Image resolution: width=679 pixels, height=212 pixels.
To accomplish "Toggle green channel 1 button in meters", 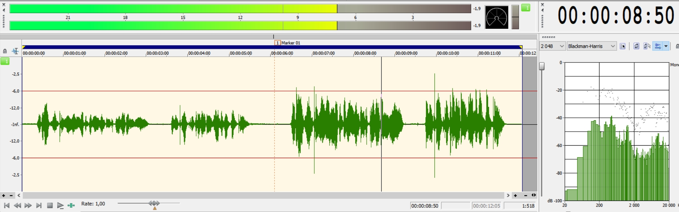I will click(x=525, y=7).
